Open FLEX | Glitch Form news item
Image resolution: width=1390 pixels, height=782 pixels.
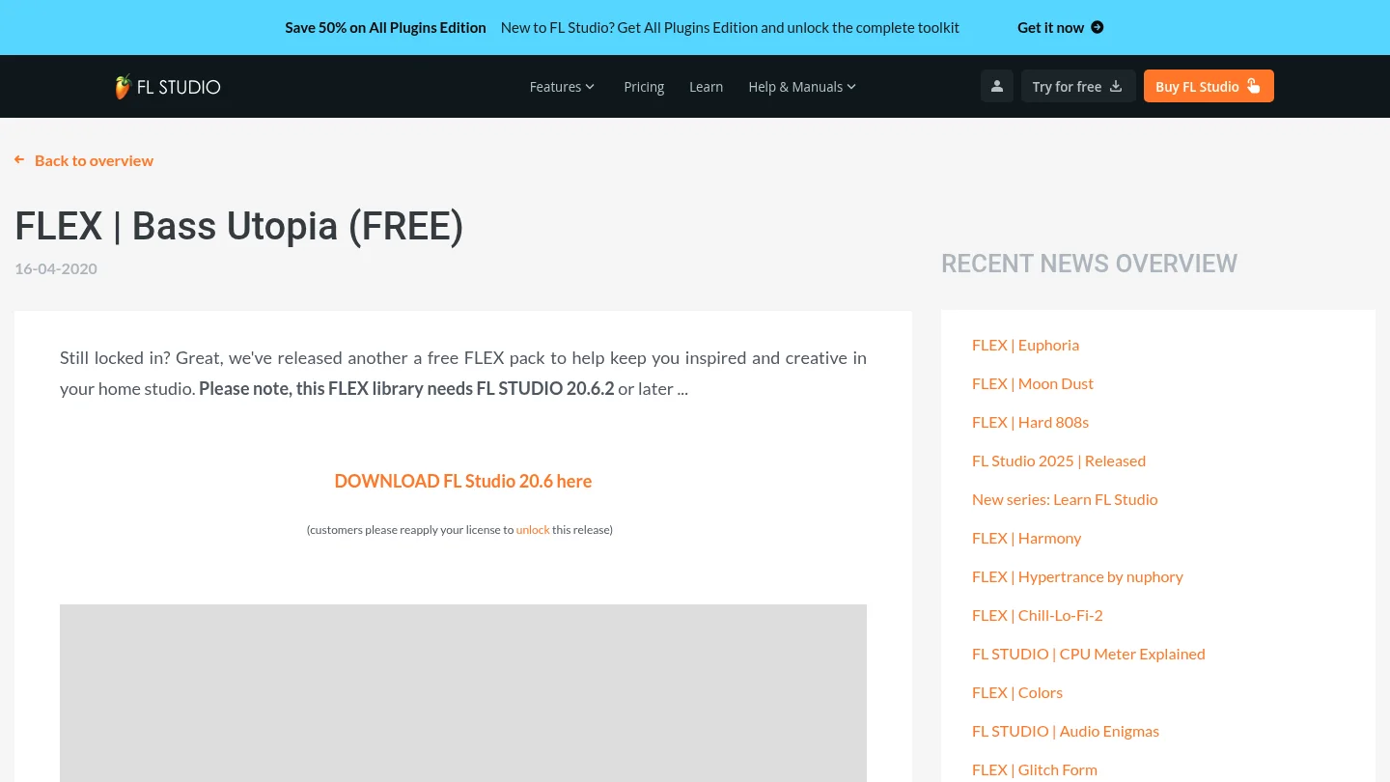[x=1035, y=769]
